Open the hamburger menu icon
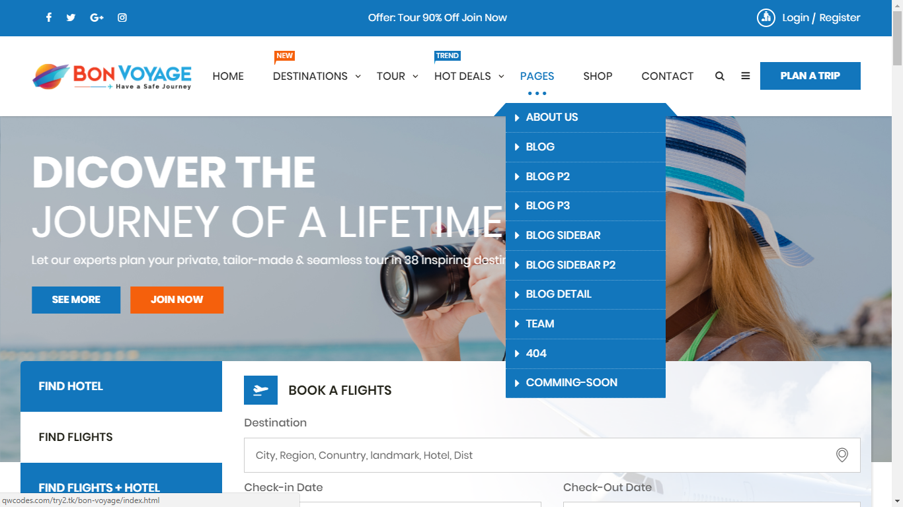 click(746, 76)
